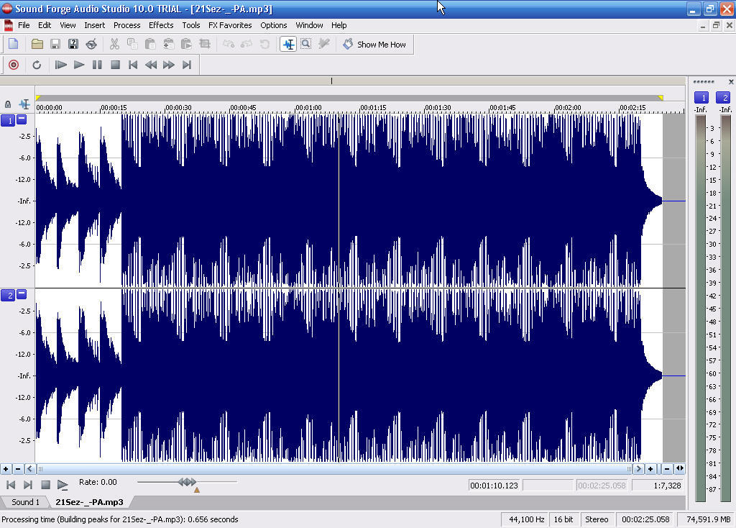Activate the Edit Tool

point(287,44)
